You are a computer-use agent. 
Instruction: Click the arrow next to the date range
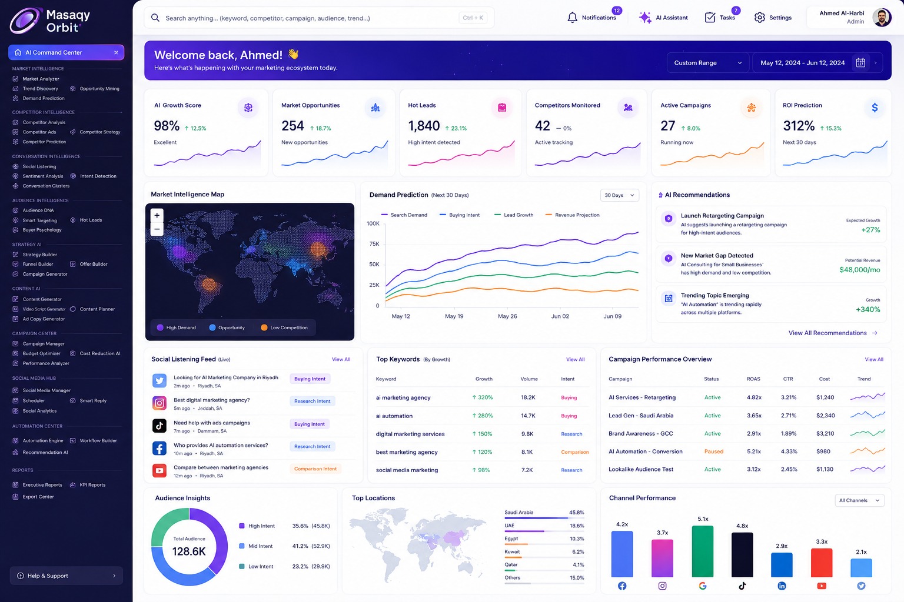[875, 63]
